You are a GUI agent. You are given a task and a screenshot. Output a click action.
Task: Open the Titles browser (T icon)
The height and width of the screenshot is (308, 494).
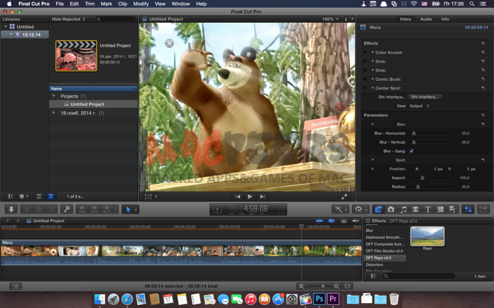pyautogui.click(x=427, y=209)
